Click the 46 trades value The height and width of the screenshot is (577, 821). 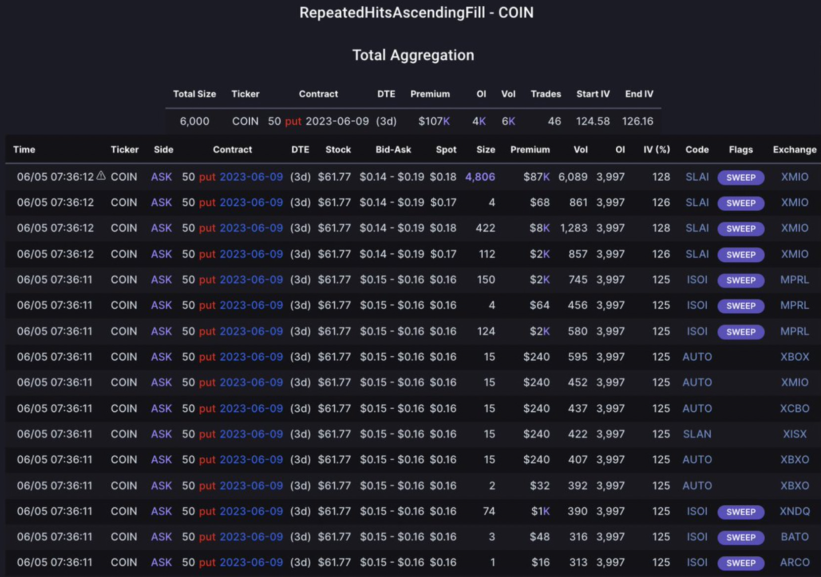pyautogui.click(x=554, y=121)
